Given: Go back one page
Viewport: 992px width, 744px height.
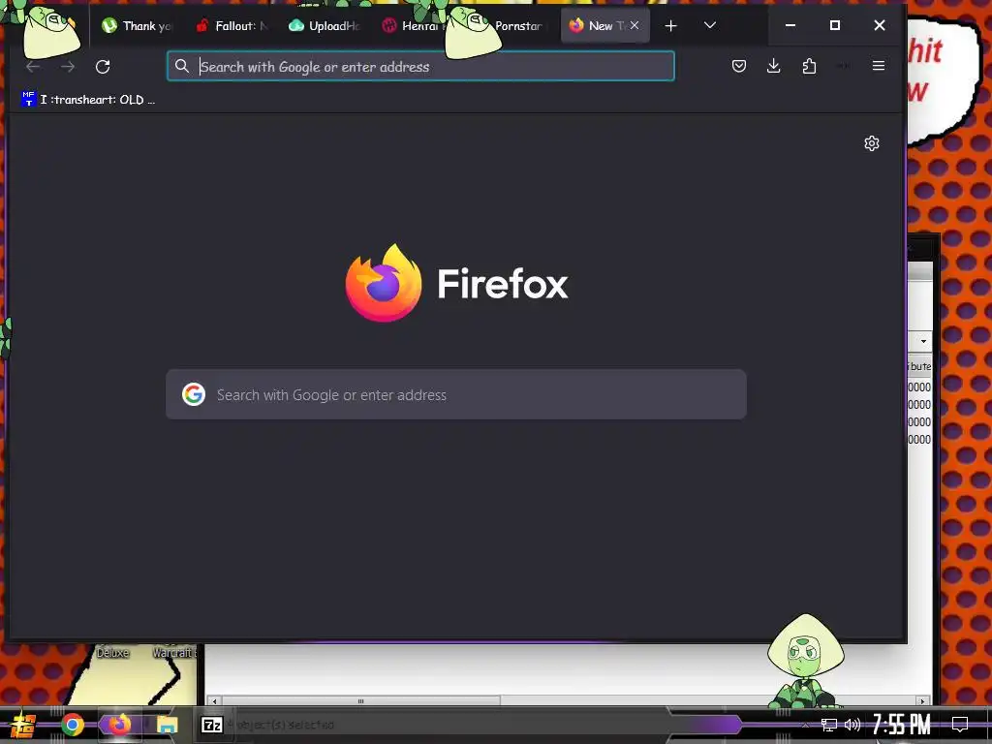Looking at the screenshot, I should (33, 67).
